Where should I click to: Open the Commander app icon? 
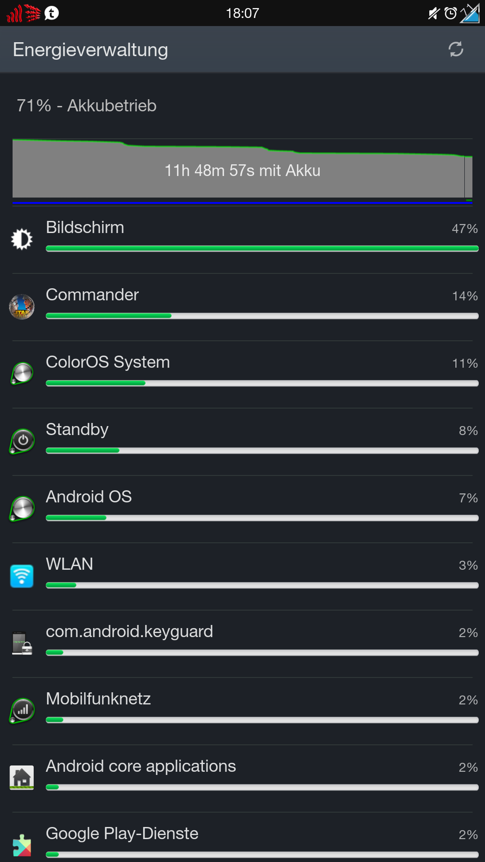[22, 307]
